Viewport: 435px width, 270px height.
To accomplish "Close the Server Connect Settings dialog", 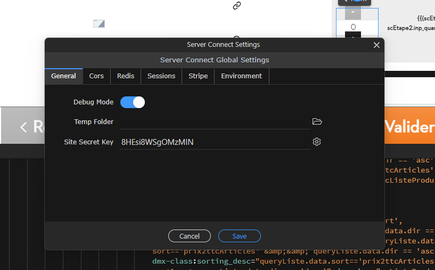I will coord(376,45).
